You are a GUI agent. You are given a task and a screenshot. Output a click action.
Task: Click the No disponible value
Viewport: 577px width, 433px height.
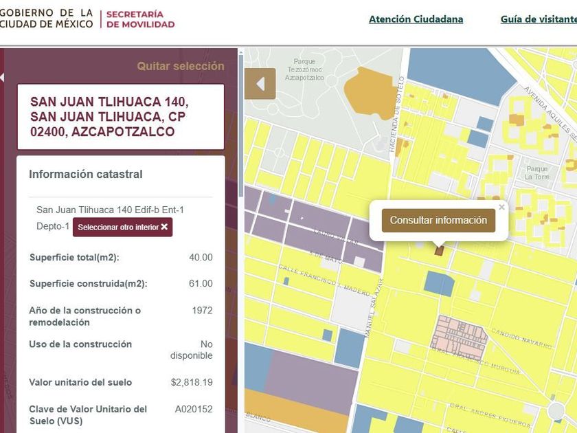pos(192,350)
